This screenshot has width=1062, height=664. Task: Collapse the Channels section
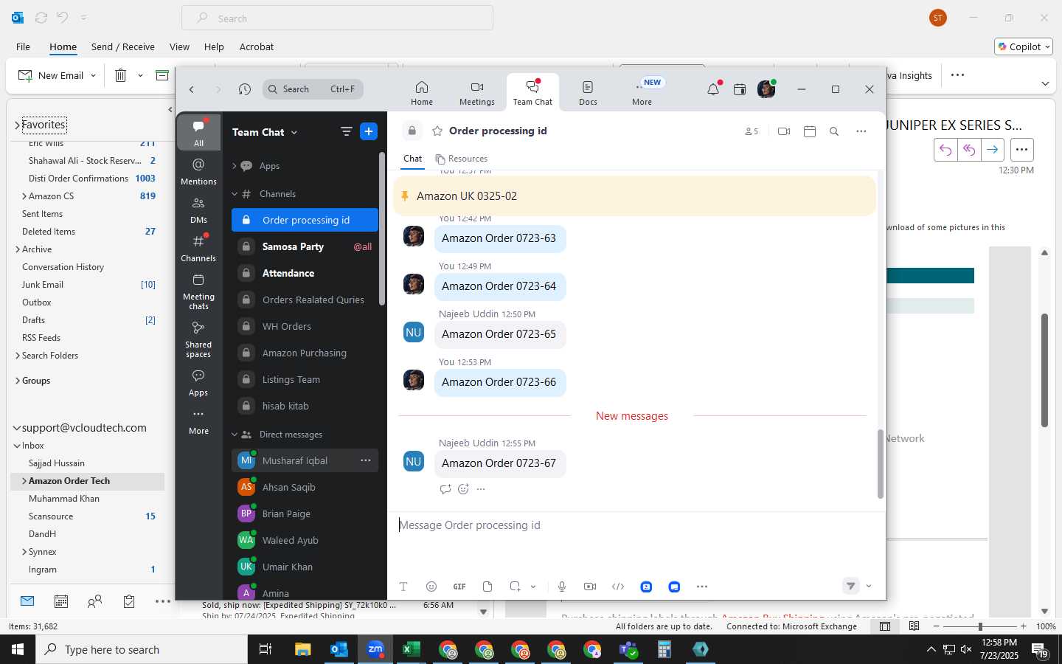[235, 194]
